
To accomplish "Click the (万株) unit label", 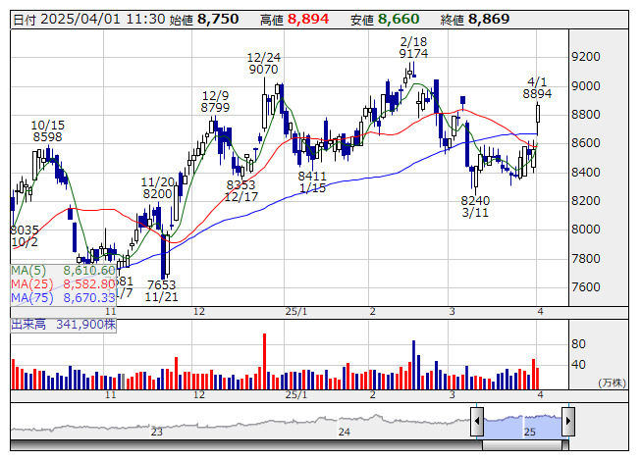I will [x=612, y=383].
